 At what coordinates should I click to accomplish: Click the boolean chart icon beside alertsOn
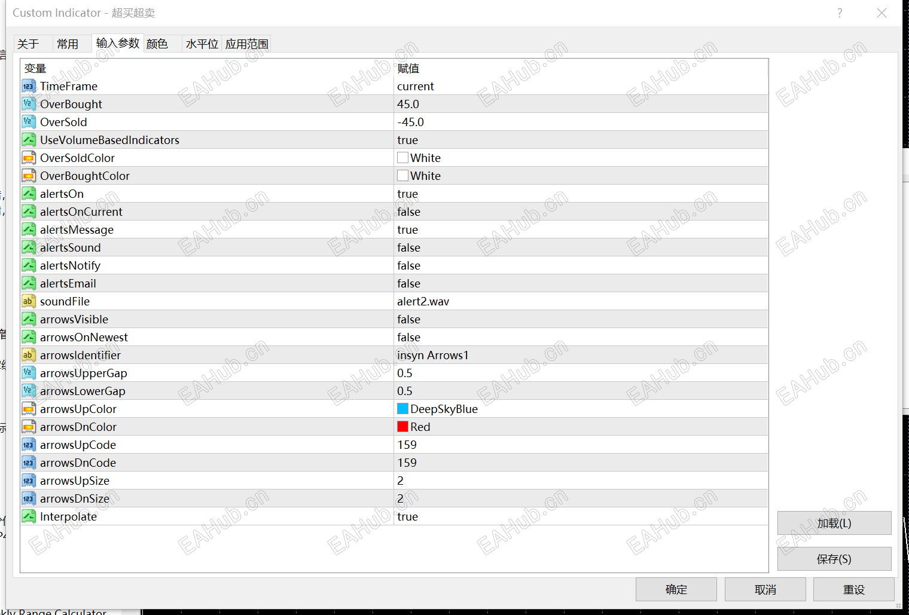pyautogui.click(x=28, y=193)
